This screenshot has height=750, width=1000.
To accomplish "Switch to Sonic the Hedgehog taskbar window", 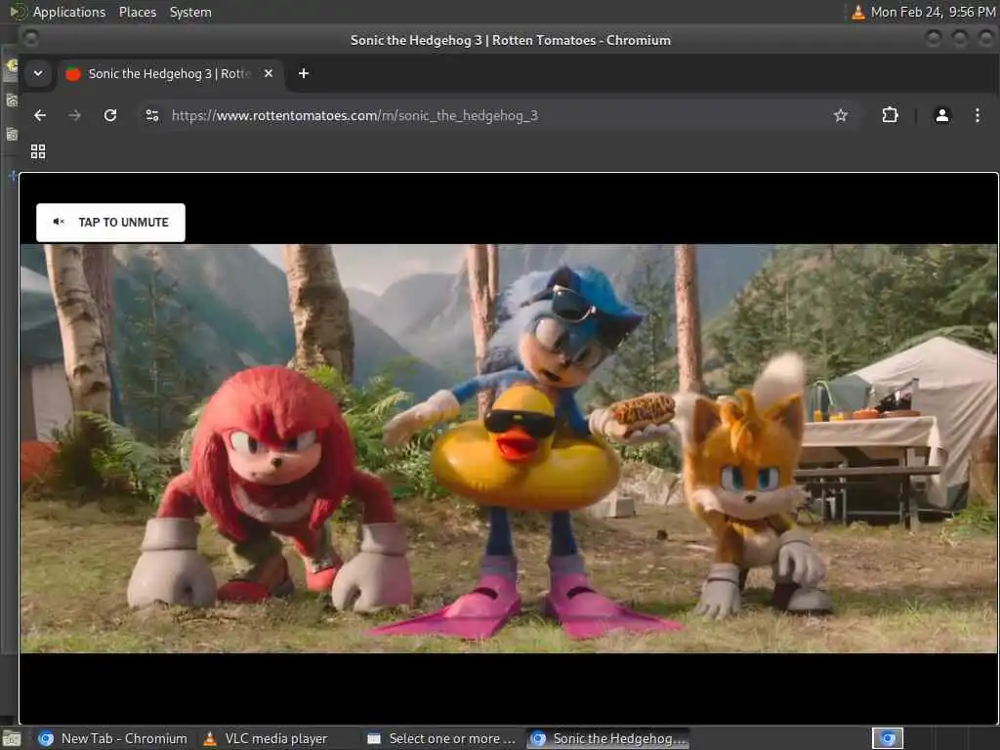I will [607, 738].
